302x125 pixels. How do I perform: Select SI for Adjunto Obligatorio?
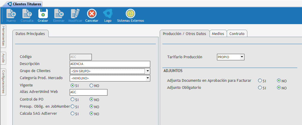pos(260,88)
